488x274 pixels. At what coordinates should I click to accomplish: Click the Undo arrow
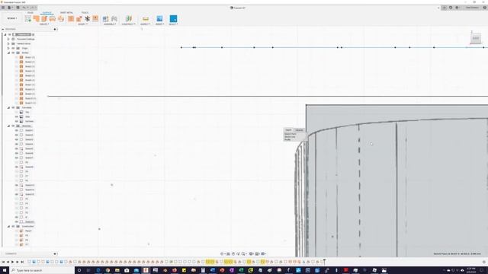click(x=24, y=8)
